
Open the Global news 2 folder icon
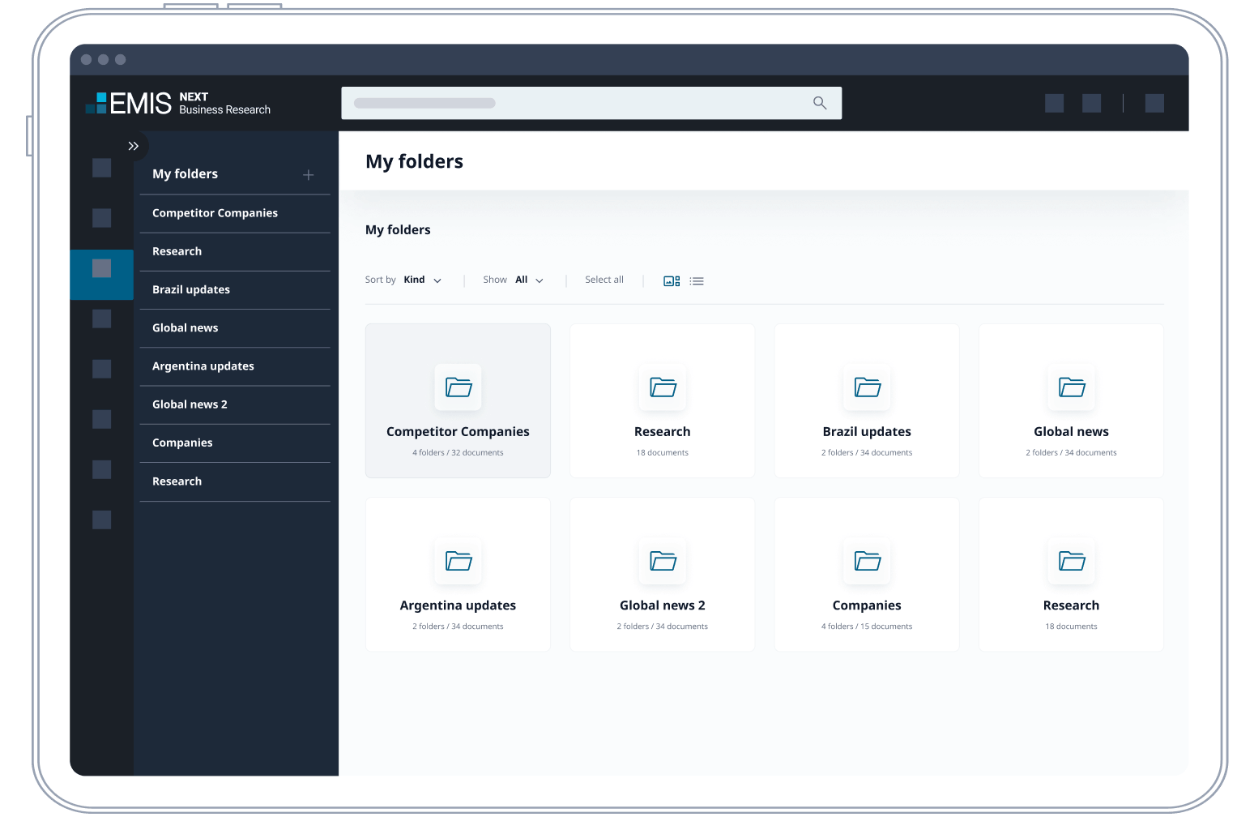click(x=663, y=561)
